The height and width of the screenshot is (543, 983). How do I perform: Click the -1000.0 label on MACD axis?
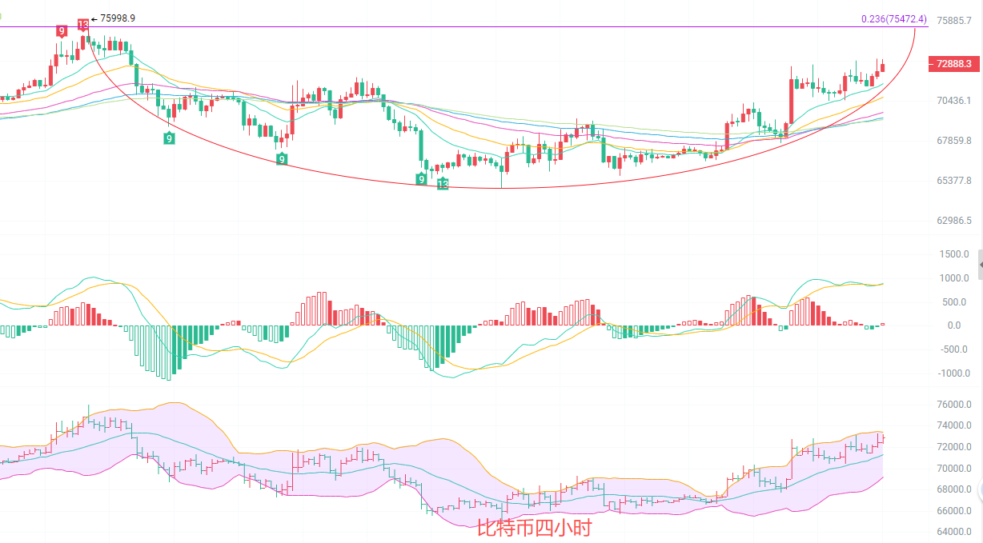(x=953, y=373)
